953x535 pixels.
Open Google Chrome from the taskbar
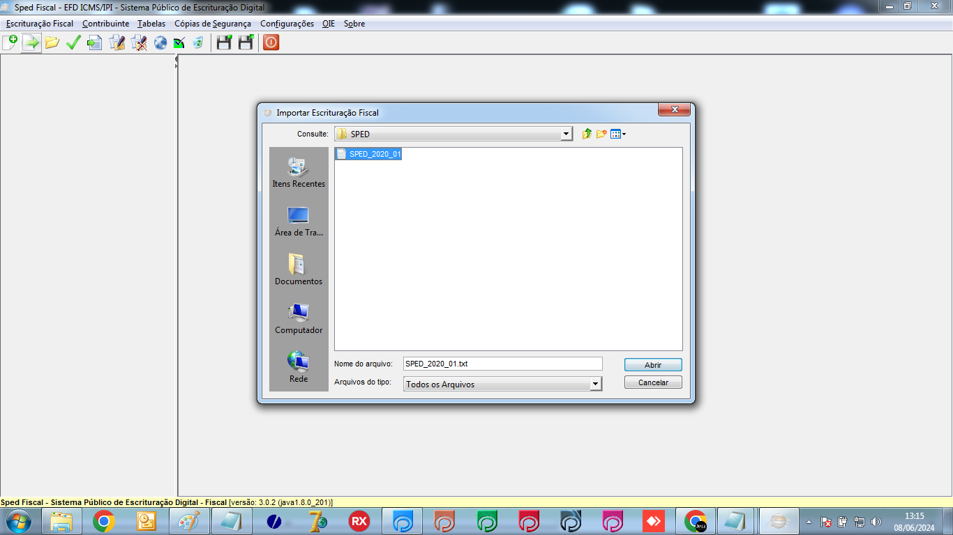coord(104,521)
